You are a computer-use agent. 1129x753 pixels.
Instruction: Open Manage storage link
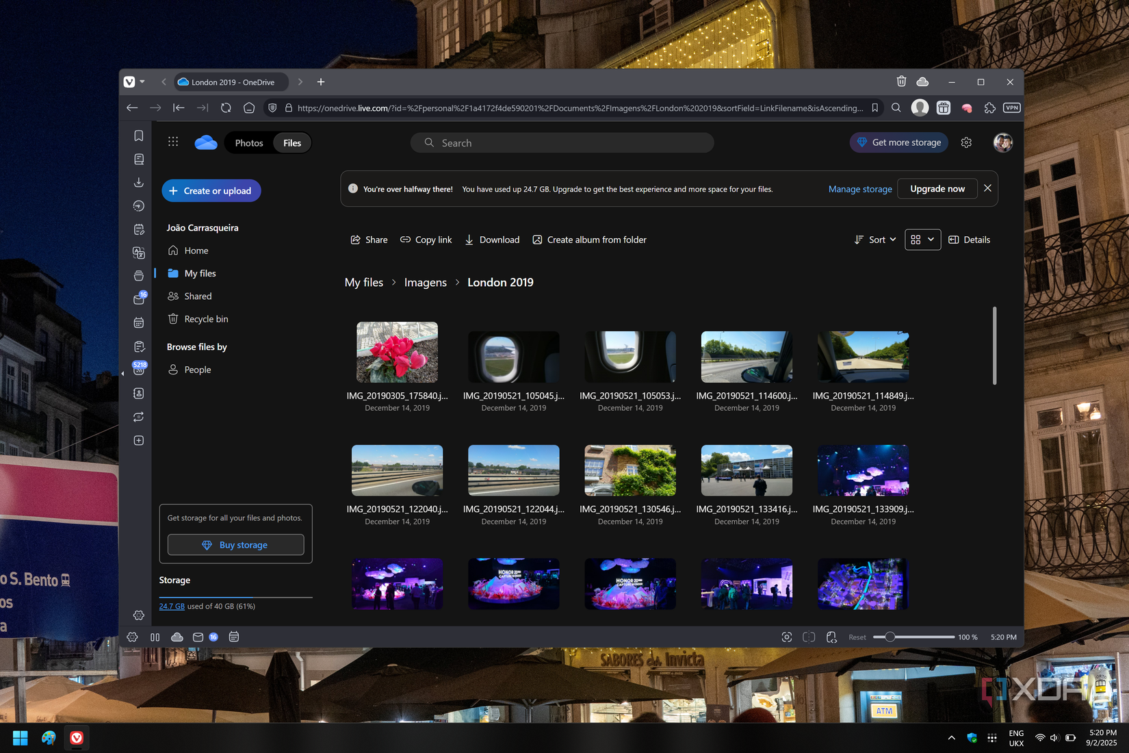[860, 189]
